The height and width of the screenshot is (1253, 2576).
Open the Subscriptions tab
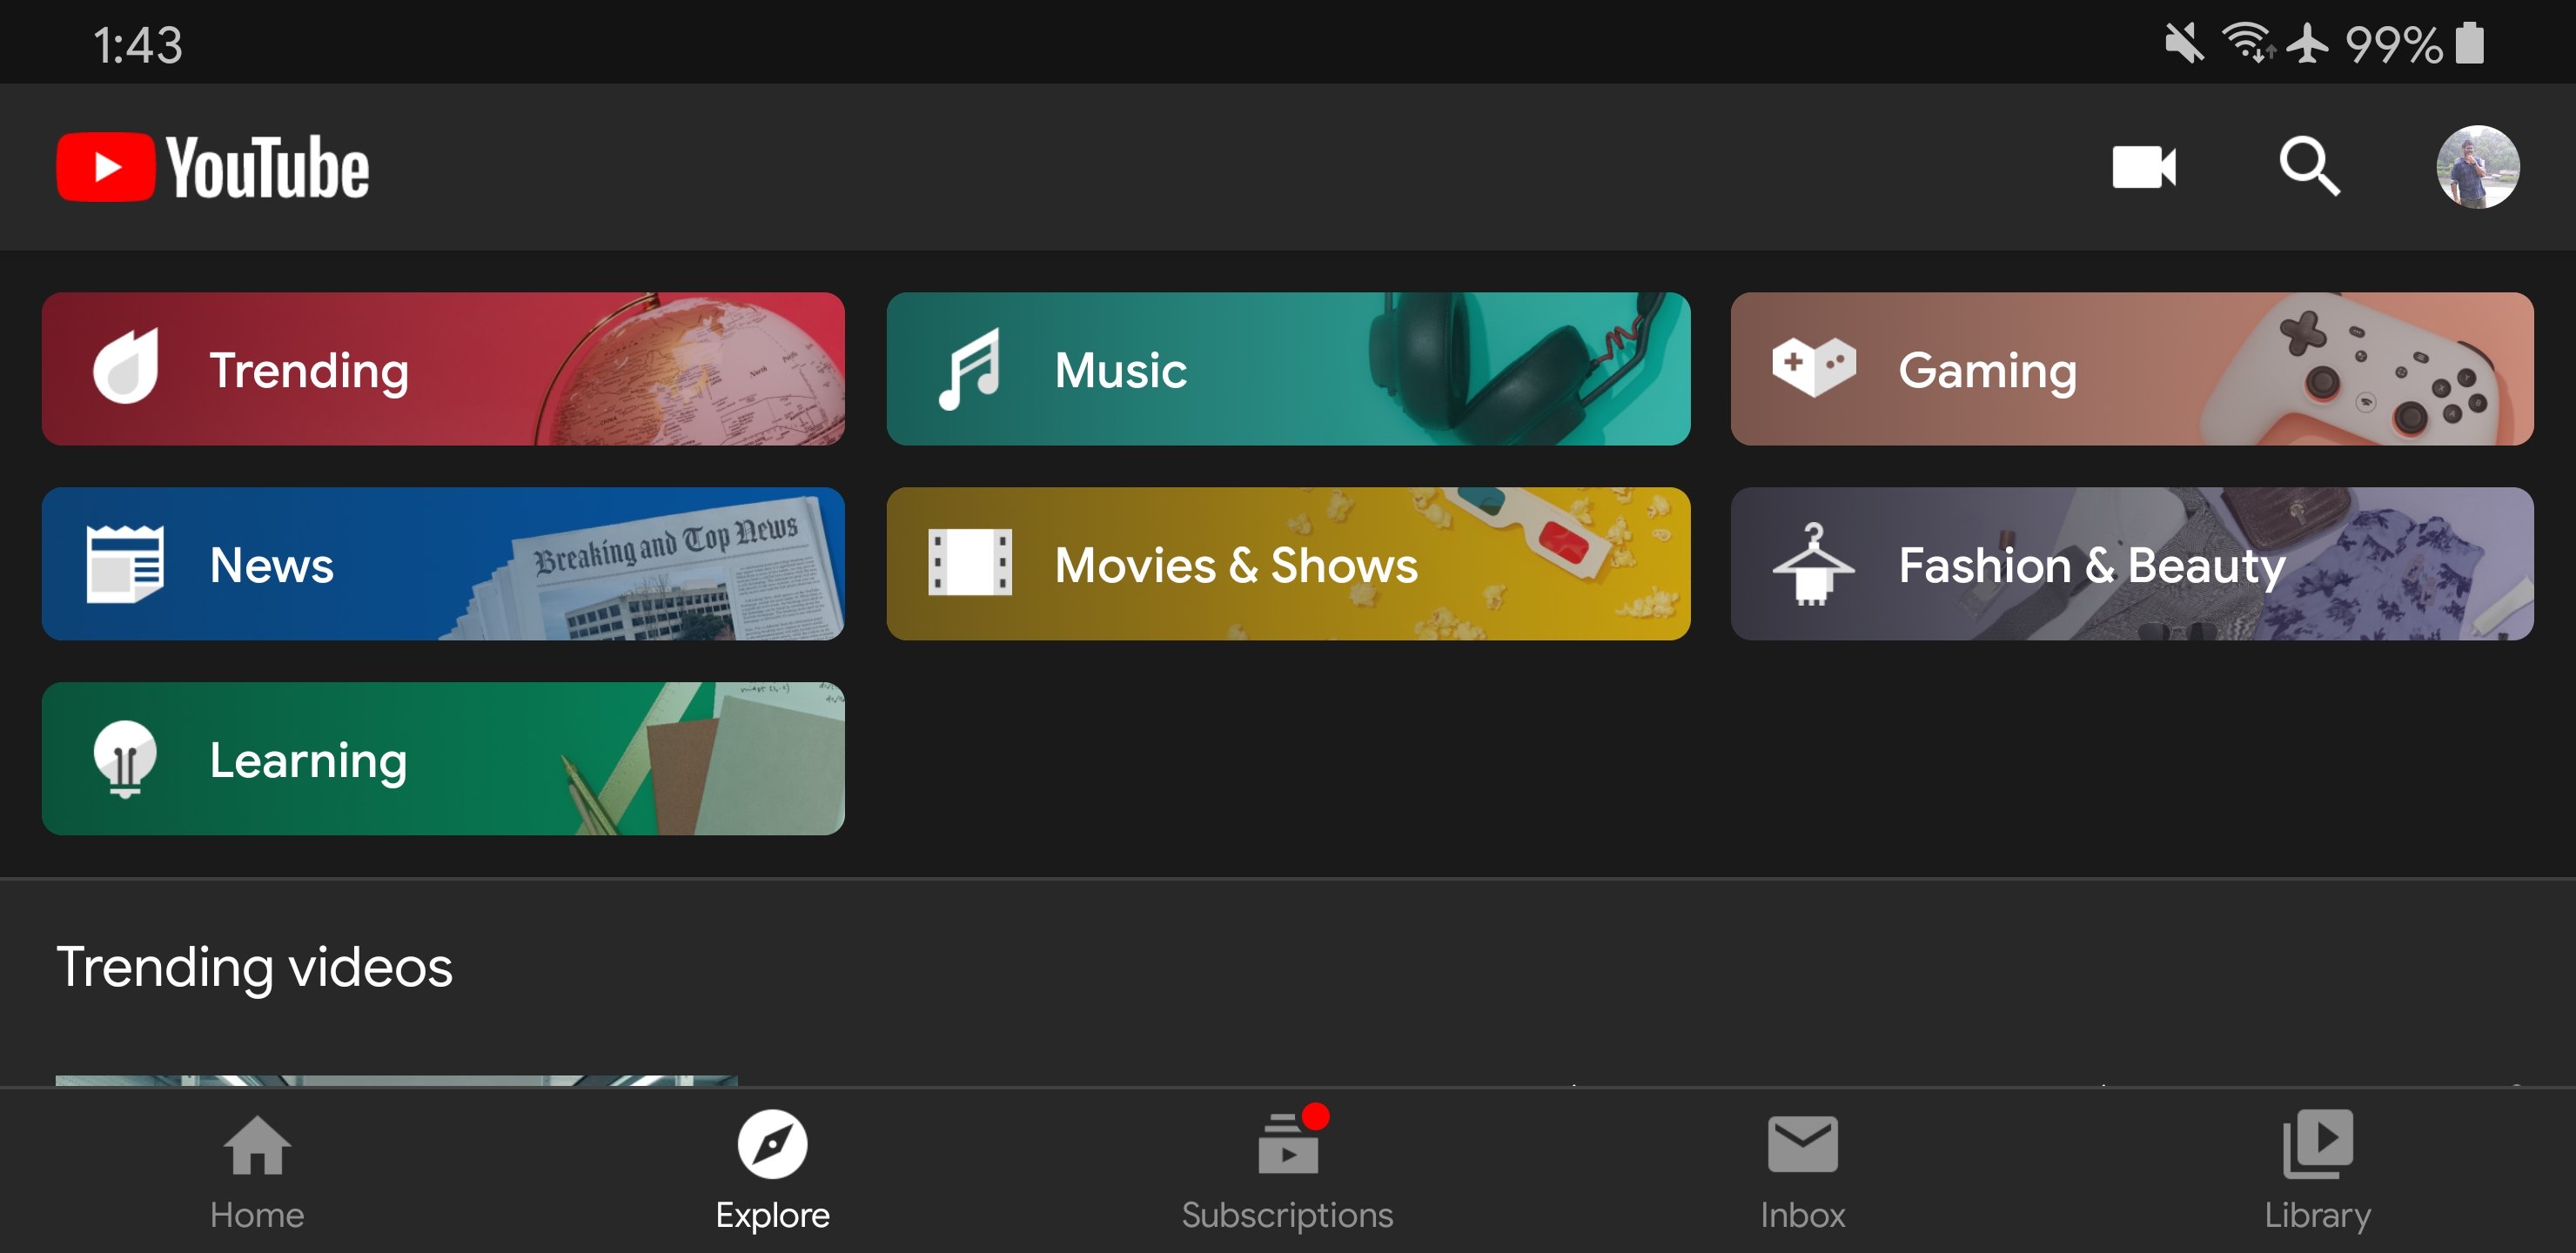1287,1168
